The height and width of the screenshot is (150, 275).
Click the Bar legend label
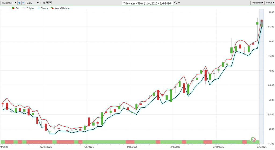coord(17,8)
